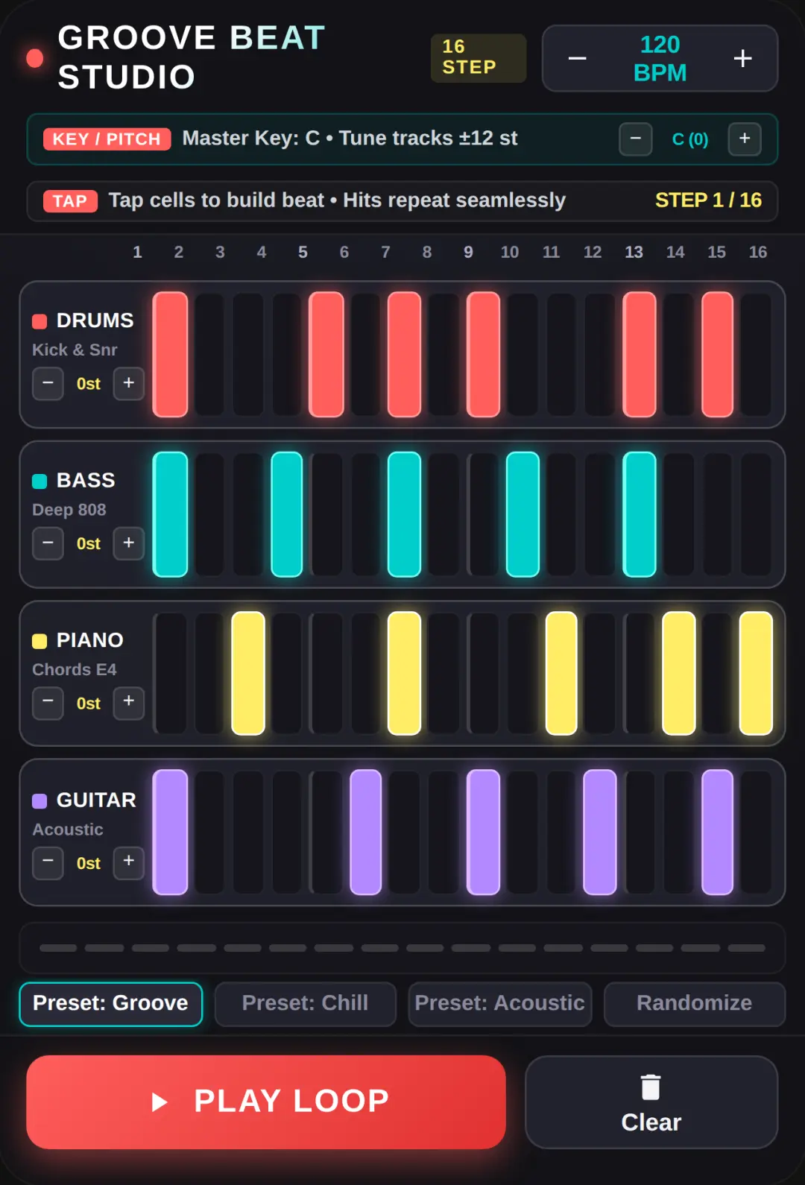The height and width of the screenshot is (1185, 805).
Task: Click the DRUMS track name
Action: [95, 320]
